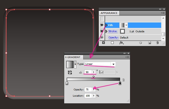Click the bottom center bounding box handle
Viewport: 169px width, 109px height.
(x=50, y=96)
